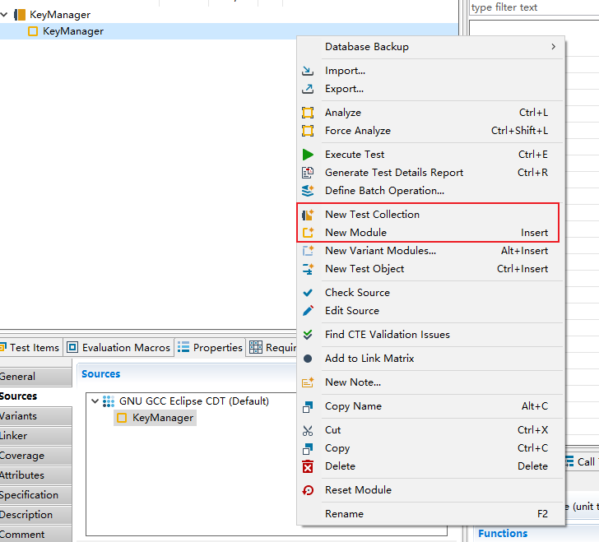Select Edit Source menu entry

430,311
